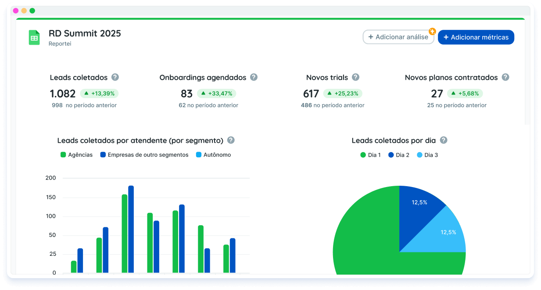
Task: Toggle the Autônomo legend entry
Action: (x=214, y=155)
